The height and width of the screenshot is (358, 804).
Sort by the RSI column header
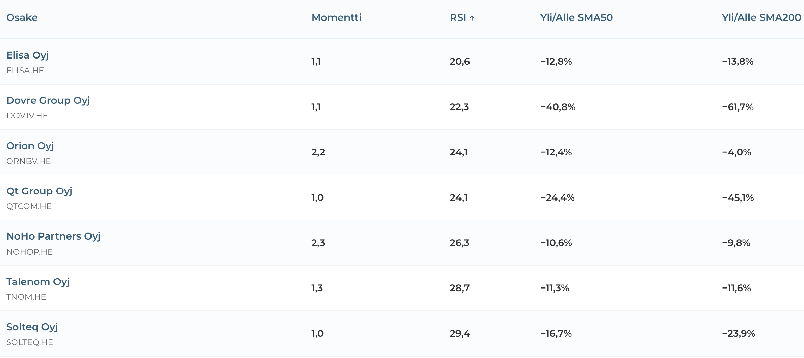pyautogui.click(x=458, y=17)
